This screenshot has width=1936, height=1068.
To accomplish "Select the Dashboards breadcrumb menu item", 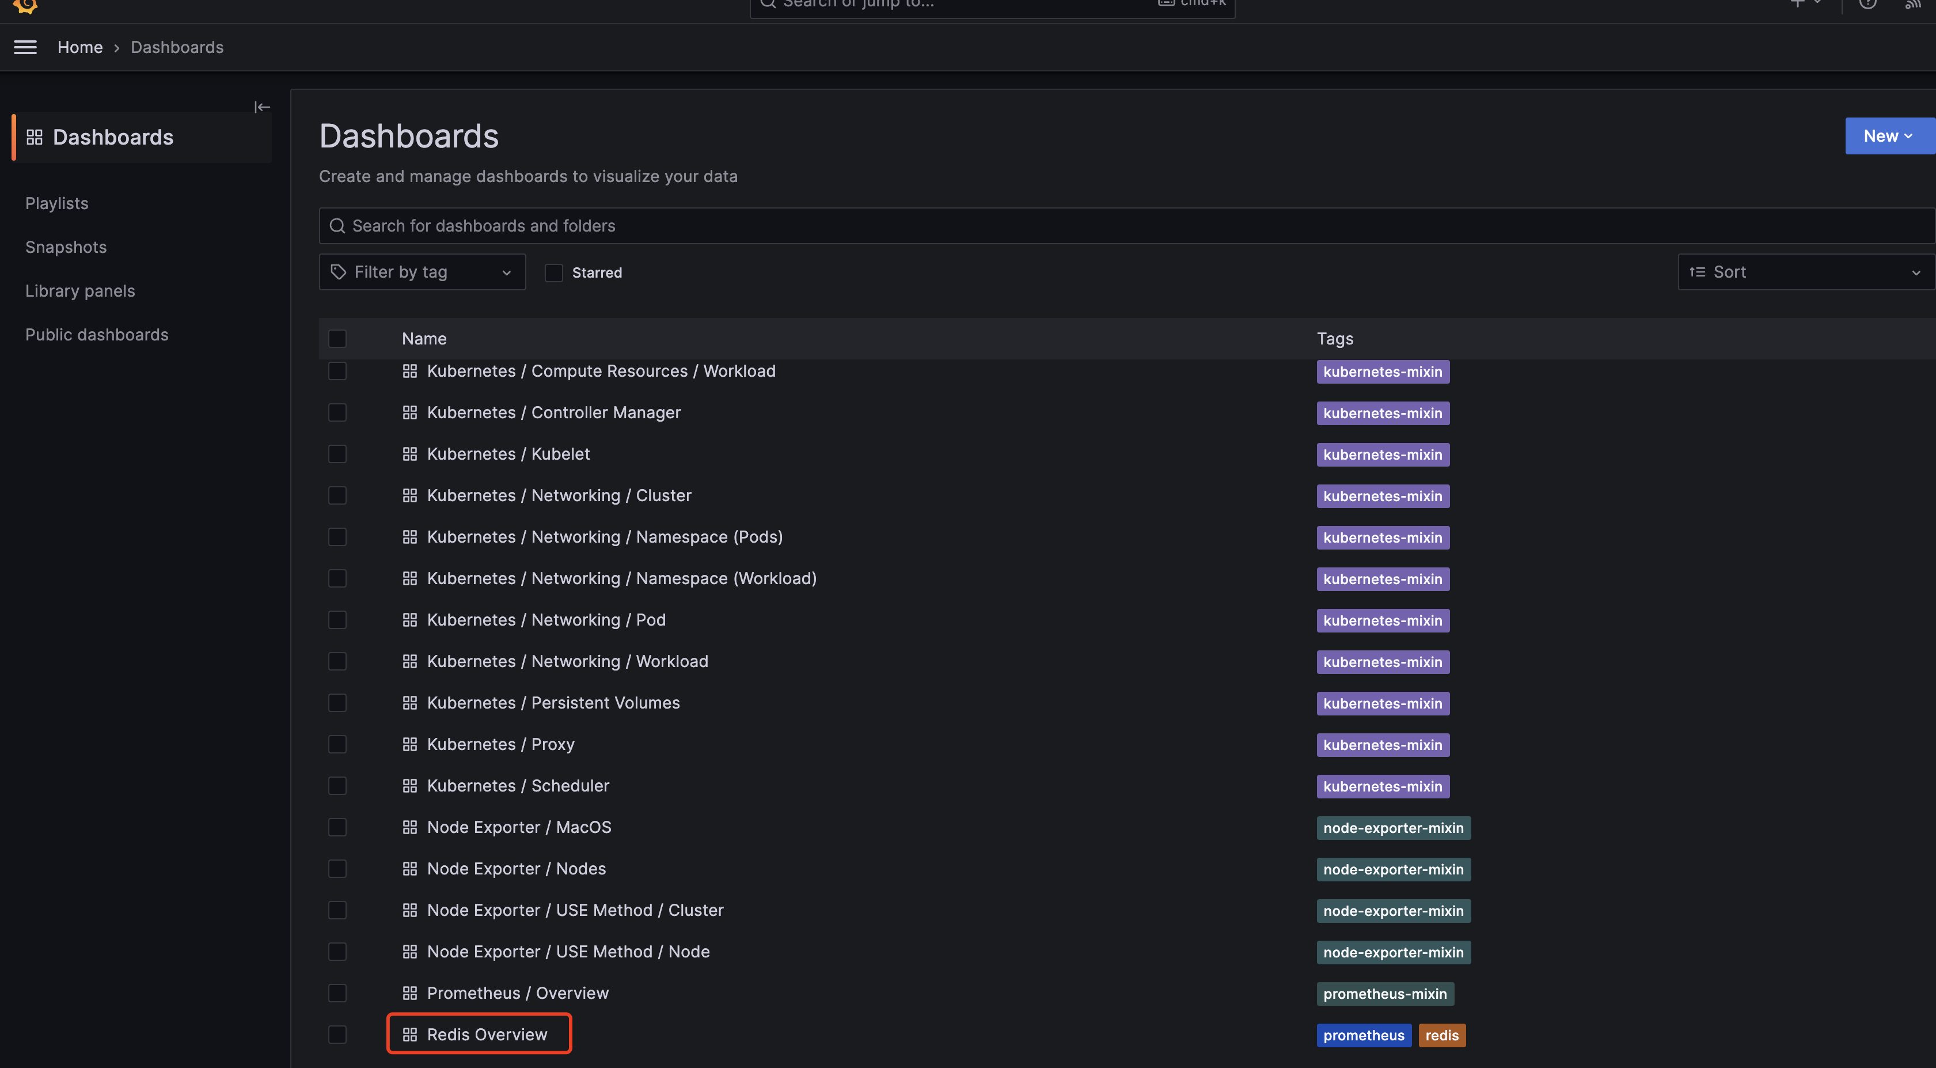I will (x=176, y=46).
